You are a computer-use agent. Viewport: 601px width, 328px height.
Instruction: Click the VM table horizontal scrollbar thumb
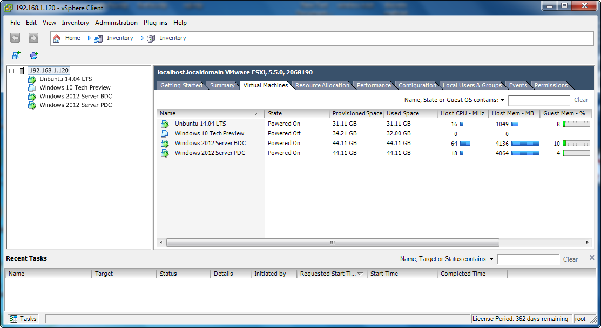coord(333,243)
